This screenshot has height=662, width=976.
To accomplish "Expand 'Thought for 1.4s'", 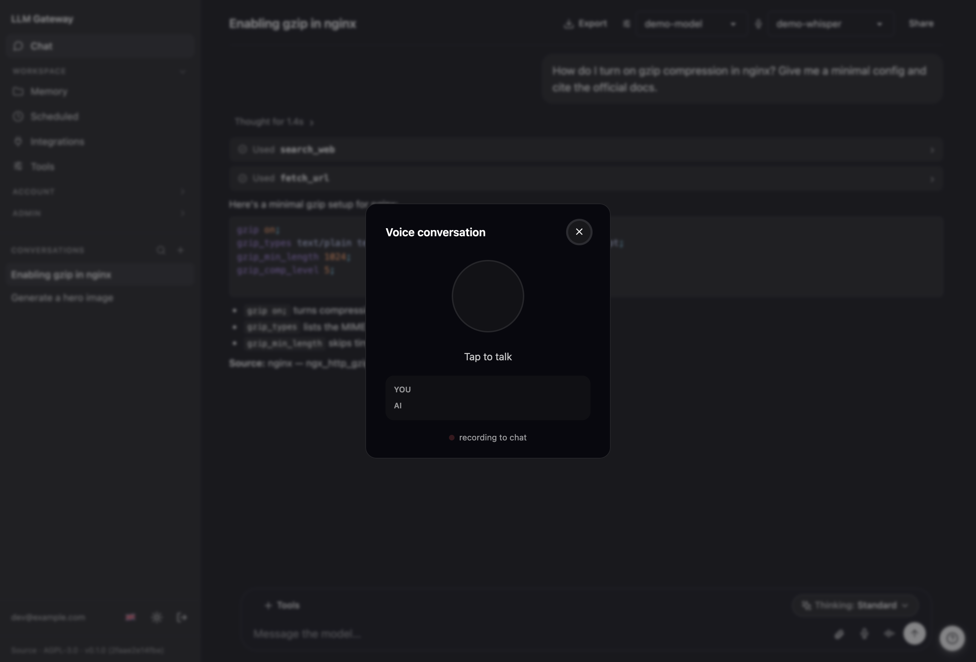I will pos(274,122).
